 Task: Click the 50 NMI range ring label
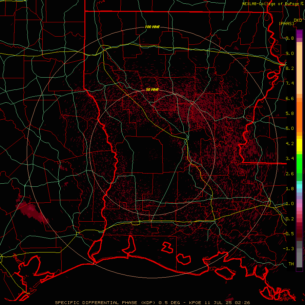(x=152, y=89)
